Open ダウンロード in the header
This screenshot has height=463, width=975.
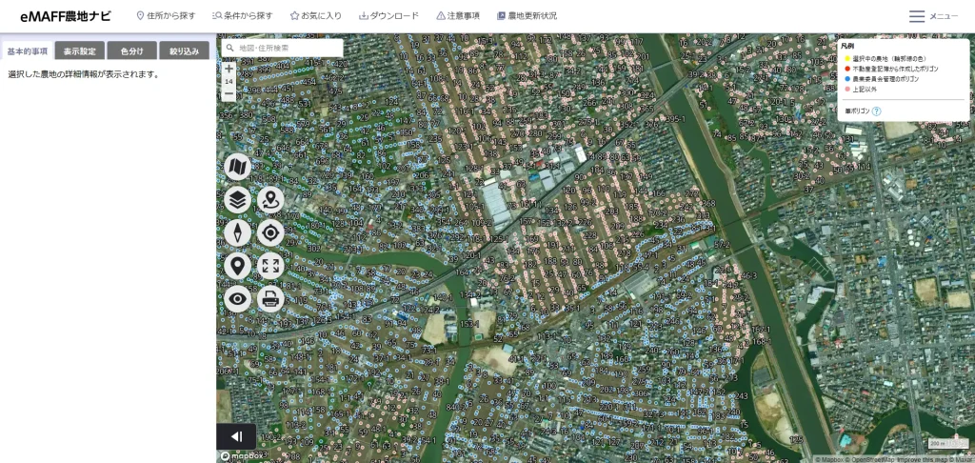pyautogui.click(x=388, y=16)
